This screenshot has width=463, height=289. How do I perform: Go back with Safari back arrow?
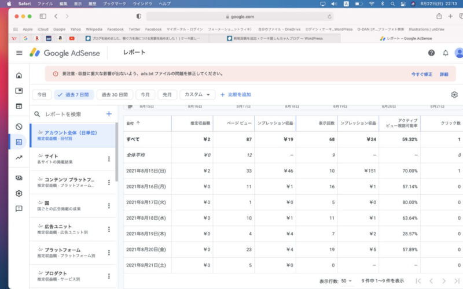tap(56, 16)
